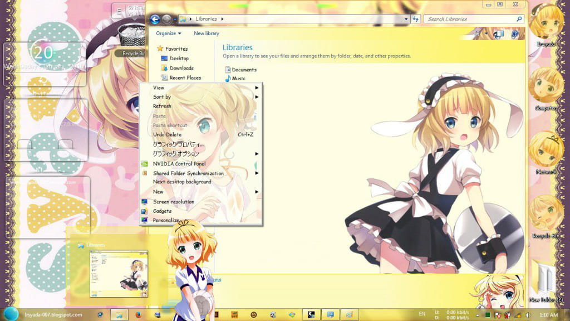
Task: Click the refresh button beside address bar
Action: 415,19
